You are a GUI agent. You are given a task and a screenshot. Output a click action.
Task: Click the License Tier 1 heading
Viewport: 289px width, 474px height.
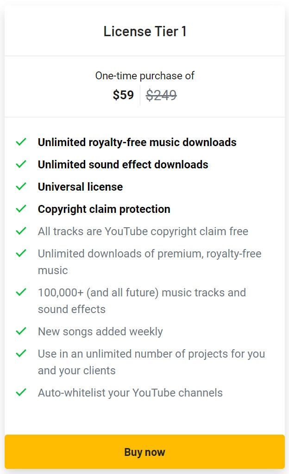144,32
